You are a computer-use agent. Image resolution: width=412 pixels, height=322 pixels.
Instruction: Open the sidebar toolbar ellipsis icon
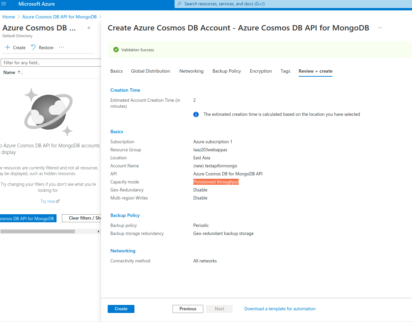tap(62, 47)
